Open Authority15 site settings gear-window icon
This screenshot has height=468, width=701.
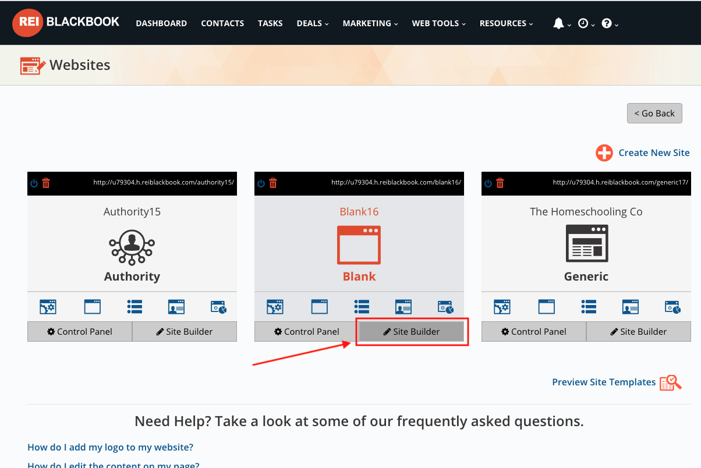48,307
